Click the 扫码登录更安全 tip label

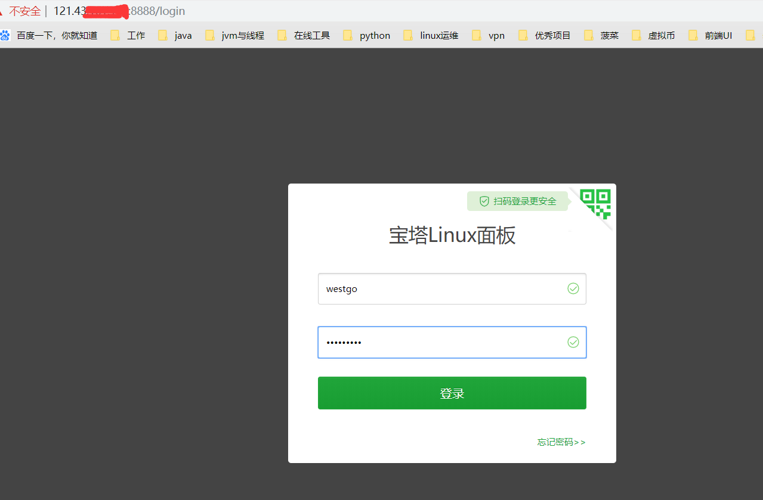click(x=517, y=201)
